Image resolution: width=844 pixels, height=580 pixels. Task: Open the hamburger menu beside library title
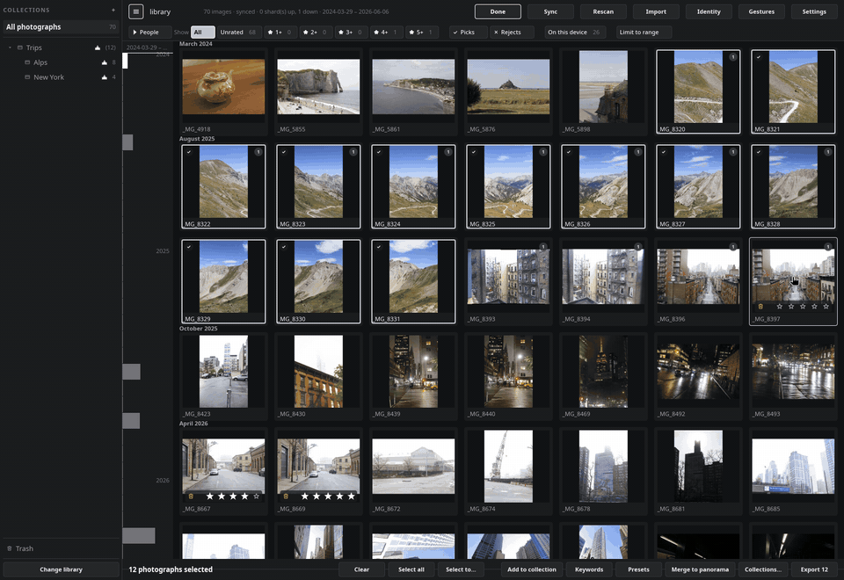(135, 11)
